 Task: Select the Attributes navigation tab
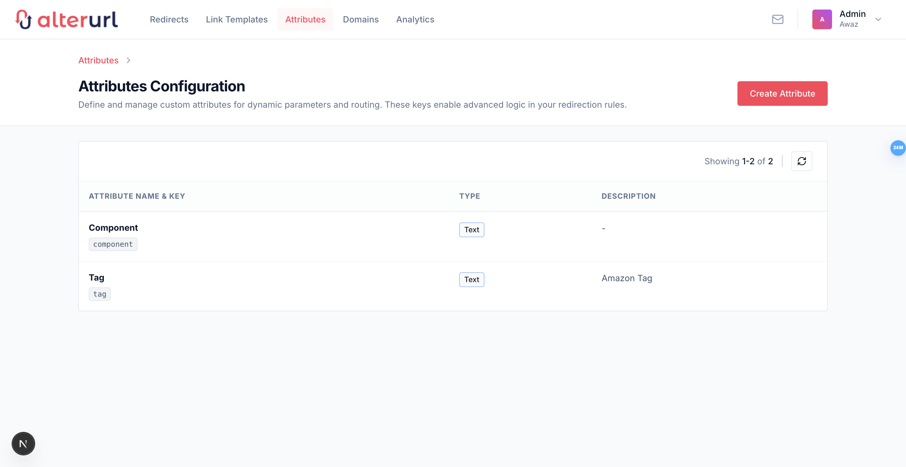point(305,19)
